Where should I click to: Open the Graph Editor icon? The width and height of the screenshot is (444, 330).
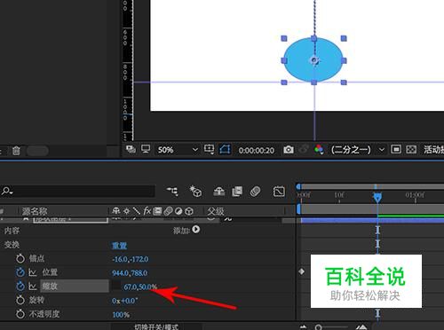(x=279, y=192)
